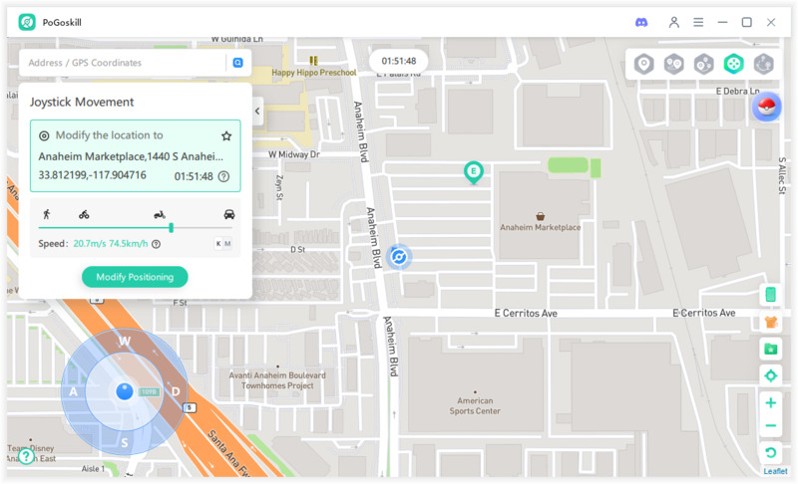Click the address search magnifier button

(238, 63)
